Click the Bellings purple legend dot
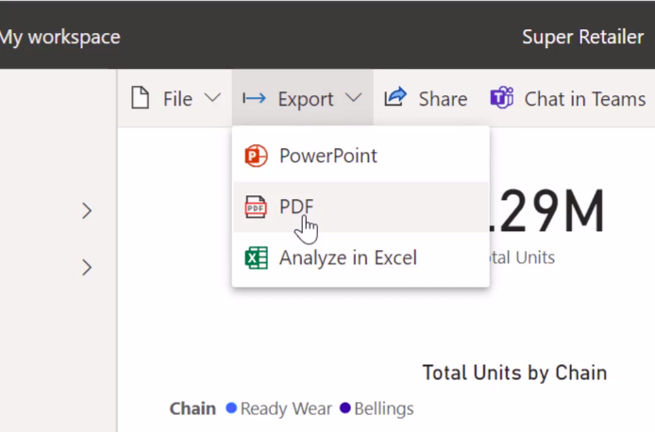Viewport: 655px width, 432px height. pyautogui.click(x=345, y=407)
